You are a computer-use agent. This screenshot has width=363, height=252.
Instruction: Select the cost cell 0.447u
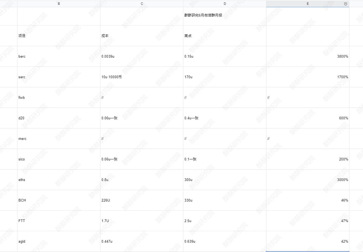point(142,241)
